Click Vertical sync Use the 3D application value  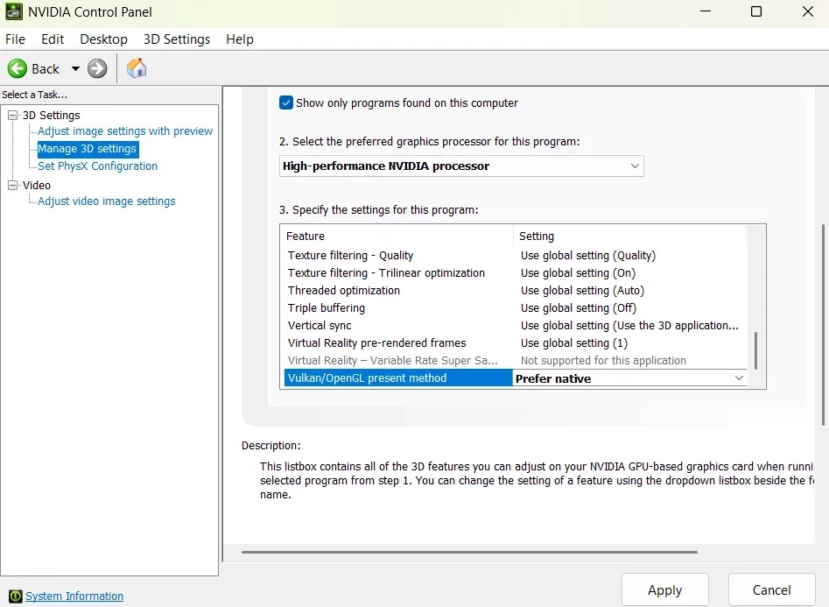pyautogui.click(x=629, y=325)
